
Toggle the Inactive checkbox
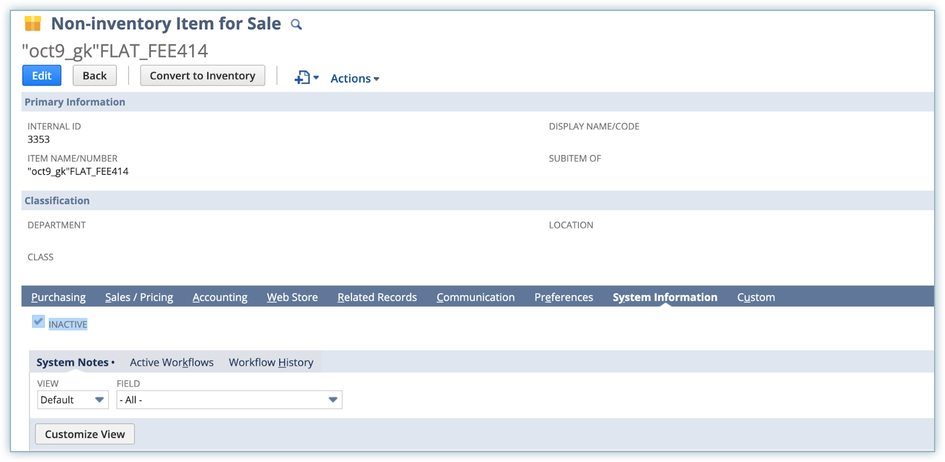point(39,322)
